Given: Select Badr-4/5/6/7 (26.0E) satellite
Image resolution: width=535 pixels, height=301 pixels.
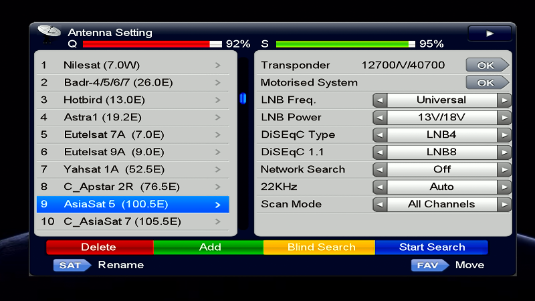Looking at the screenshot, I should pyautogui.click(x=132, y=82).
